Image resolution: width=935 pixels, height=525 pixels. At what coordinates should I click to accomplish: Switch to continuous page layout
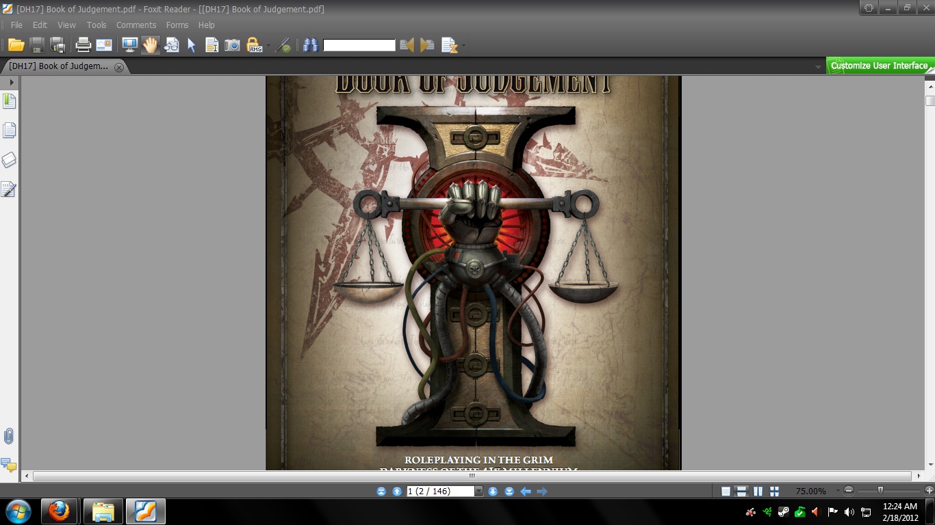pyautogui.click(x=741, y=491)
